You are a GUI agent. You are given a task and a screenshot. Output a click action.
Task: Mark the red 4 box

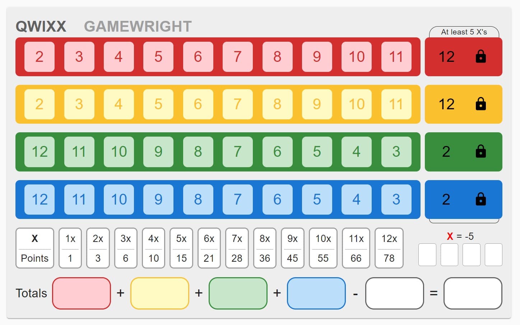(x=119, y=56)
